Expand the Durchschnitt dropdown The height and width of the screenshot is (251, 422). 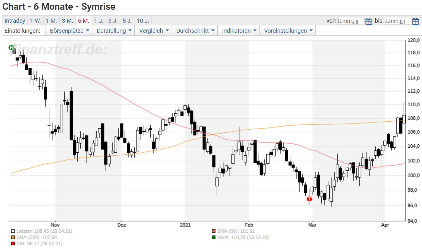(x=195, y=31)
